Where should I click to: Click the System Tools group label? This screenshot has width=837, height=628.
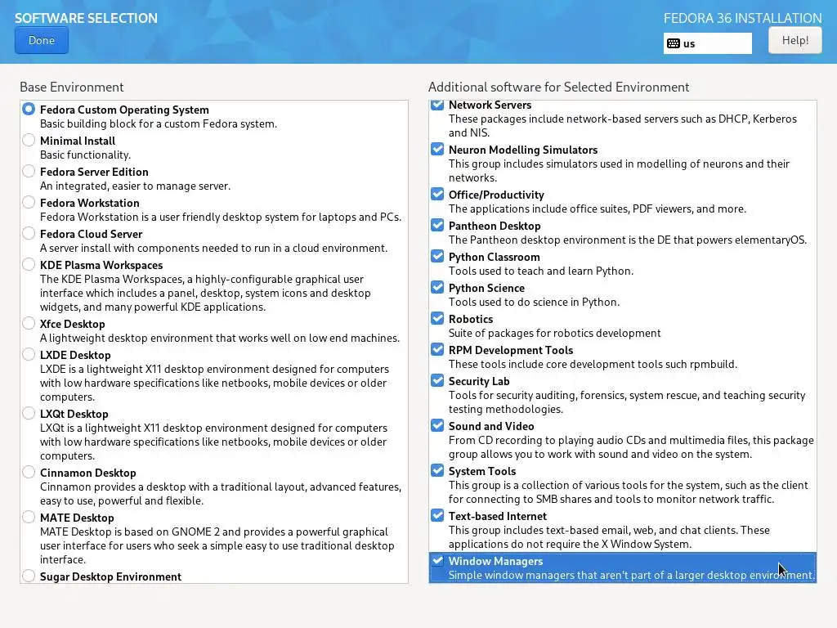tap(482, 471)
